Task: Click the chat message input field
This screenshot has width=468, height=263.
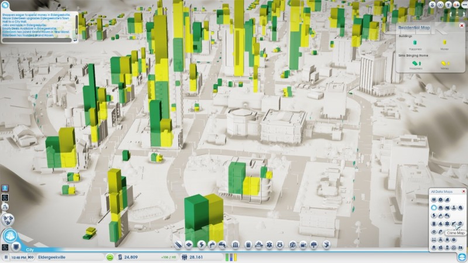Action: (x=37, y=40)
